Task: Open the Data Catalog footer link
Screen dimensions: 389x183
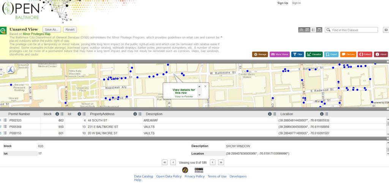Action: 144,176
